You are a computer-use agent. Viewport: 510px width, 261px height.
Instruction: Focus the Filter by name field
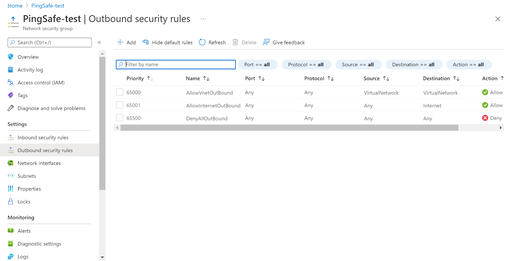179,64
